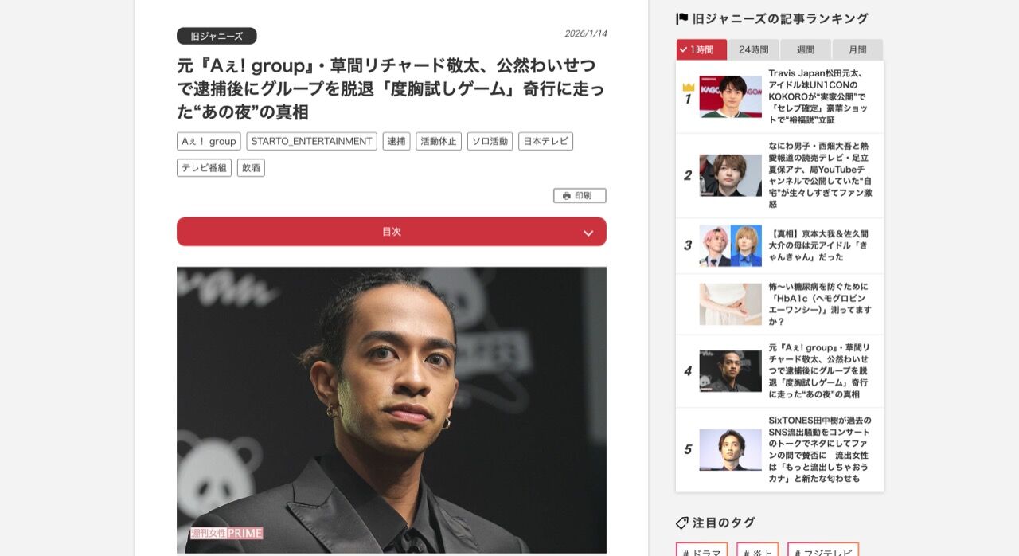1019x556 pixels.
Task: Open the STARTO_ENTERTAINMENT tag
Action: [x=312, y=141]
